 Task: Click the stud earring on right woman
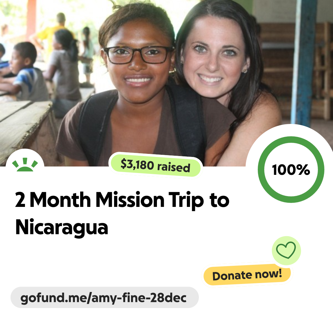coord(245,71)
